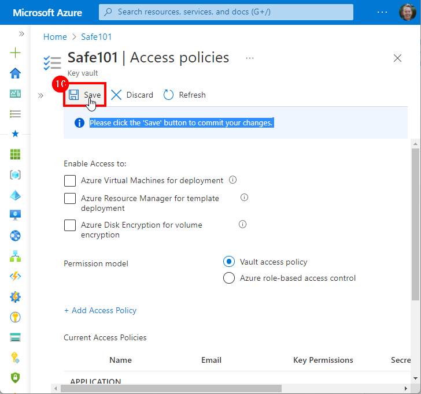Select Azure role-based access control radio button
This screenshot has height=394, width=421.
(229, 278)
